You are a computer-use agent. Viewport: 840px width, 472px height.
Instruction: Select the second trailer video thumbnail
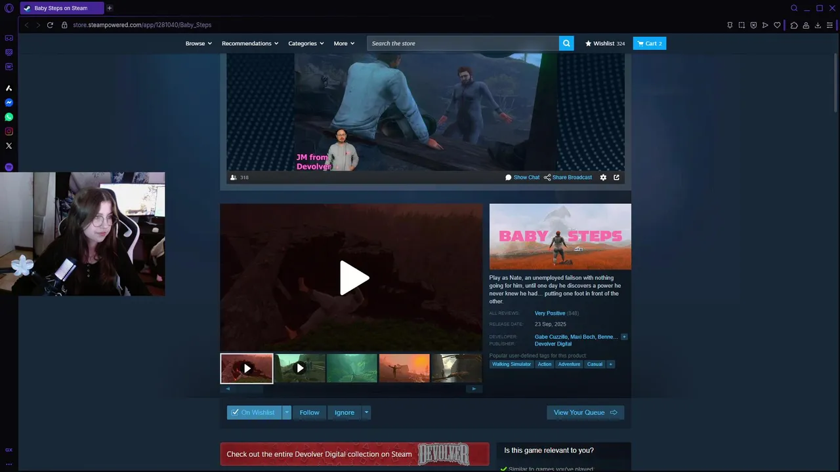pyautogui.click(x=299, y=368)
